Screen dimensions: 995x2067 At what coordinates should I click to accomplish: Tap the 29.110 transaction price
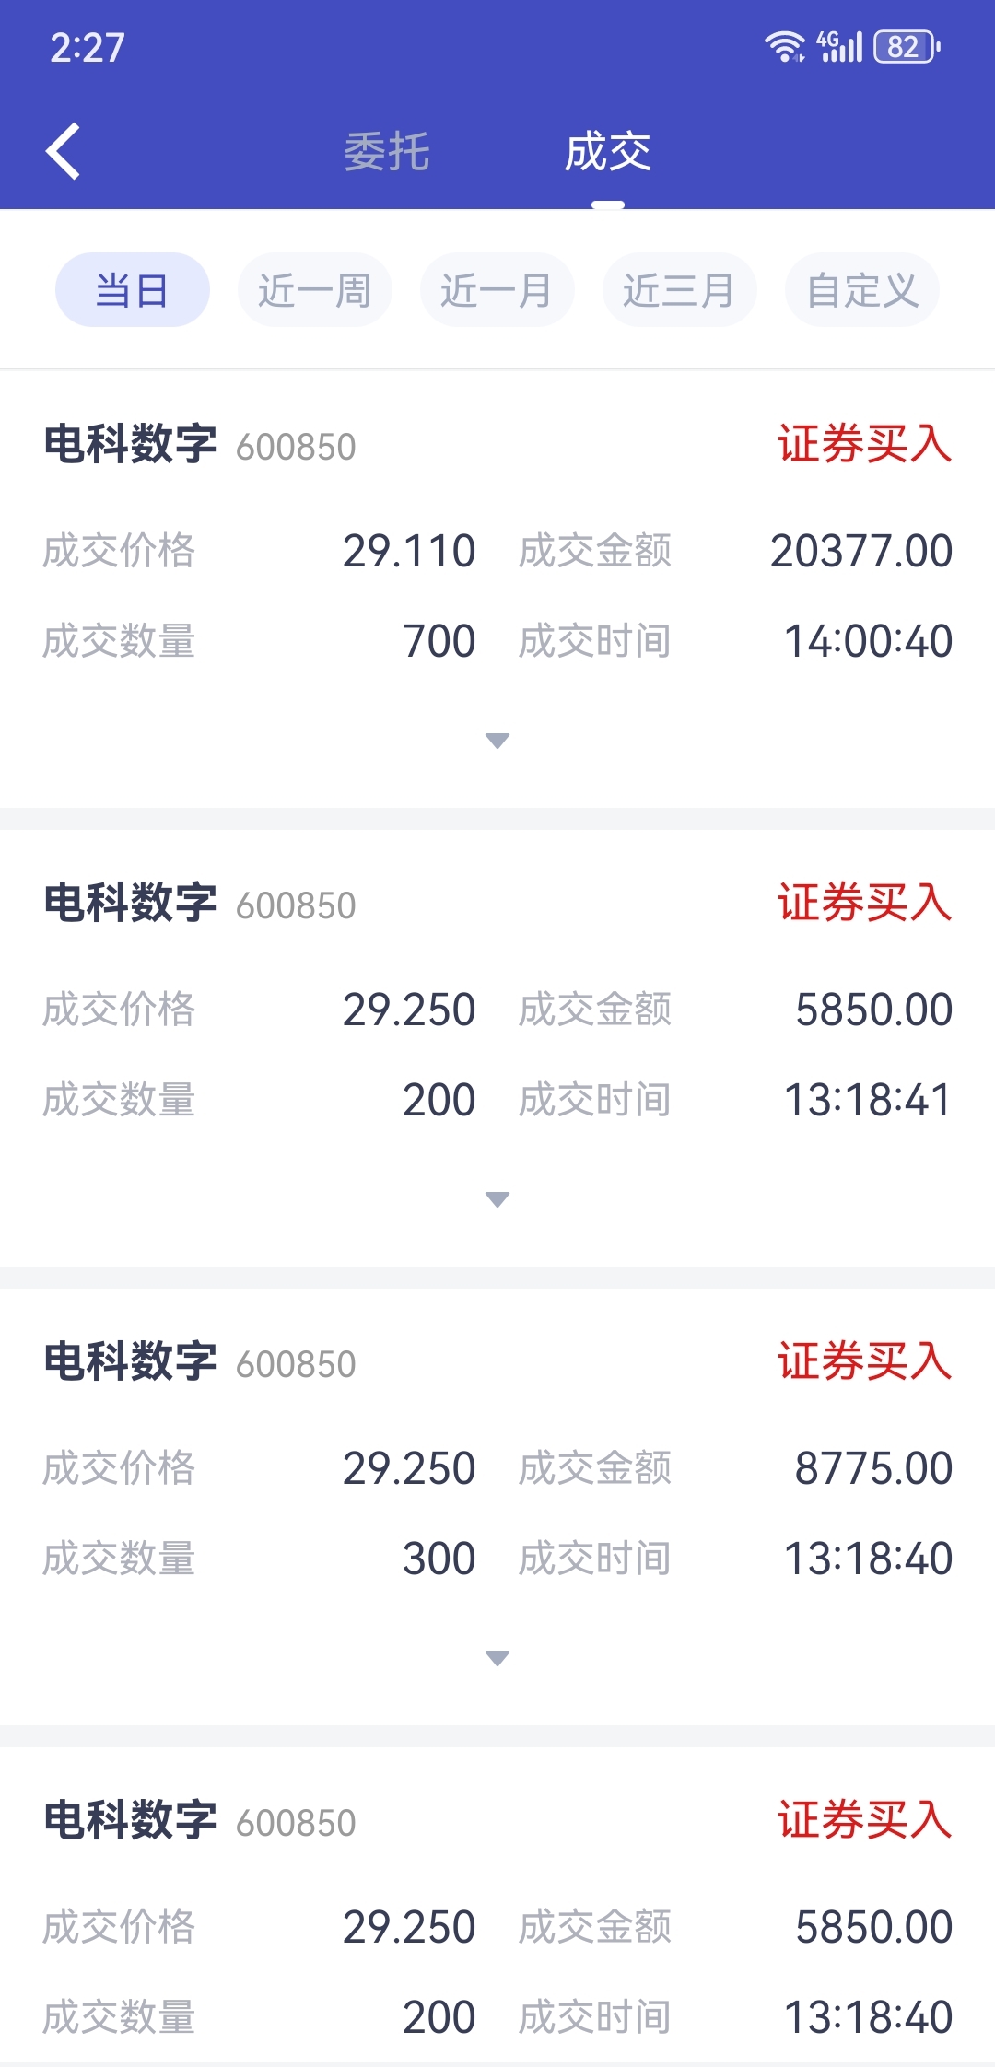409,551
